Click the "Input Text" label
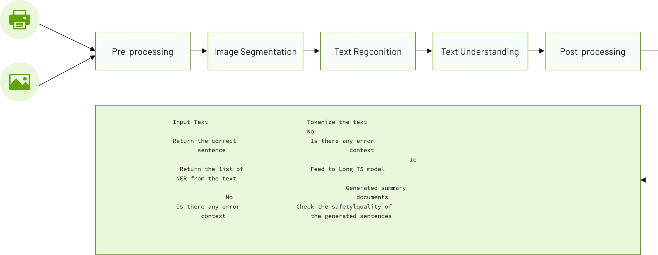 (190, 122)
